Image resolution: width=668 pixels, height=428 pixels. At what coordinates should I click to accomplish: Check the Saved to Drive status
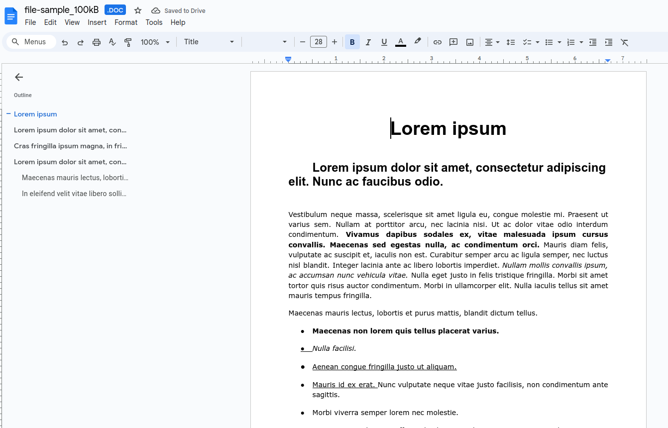(178, 10)
